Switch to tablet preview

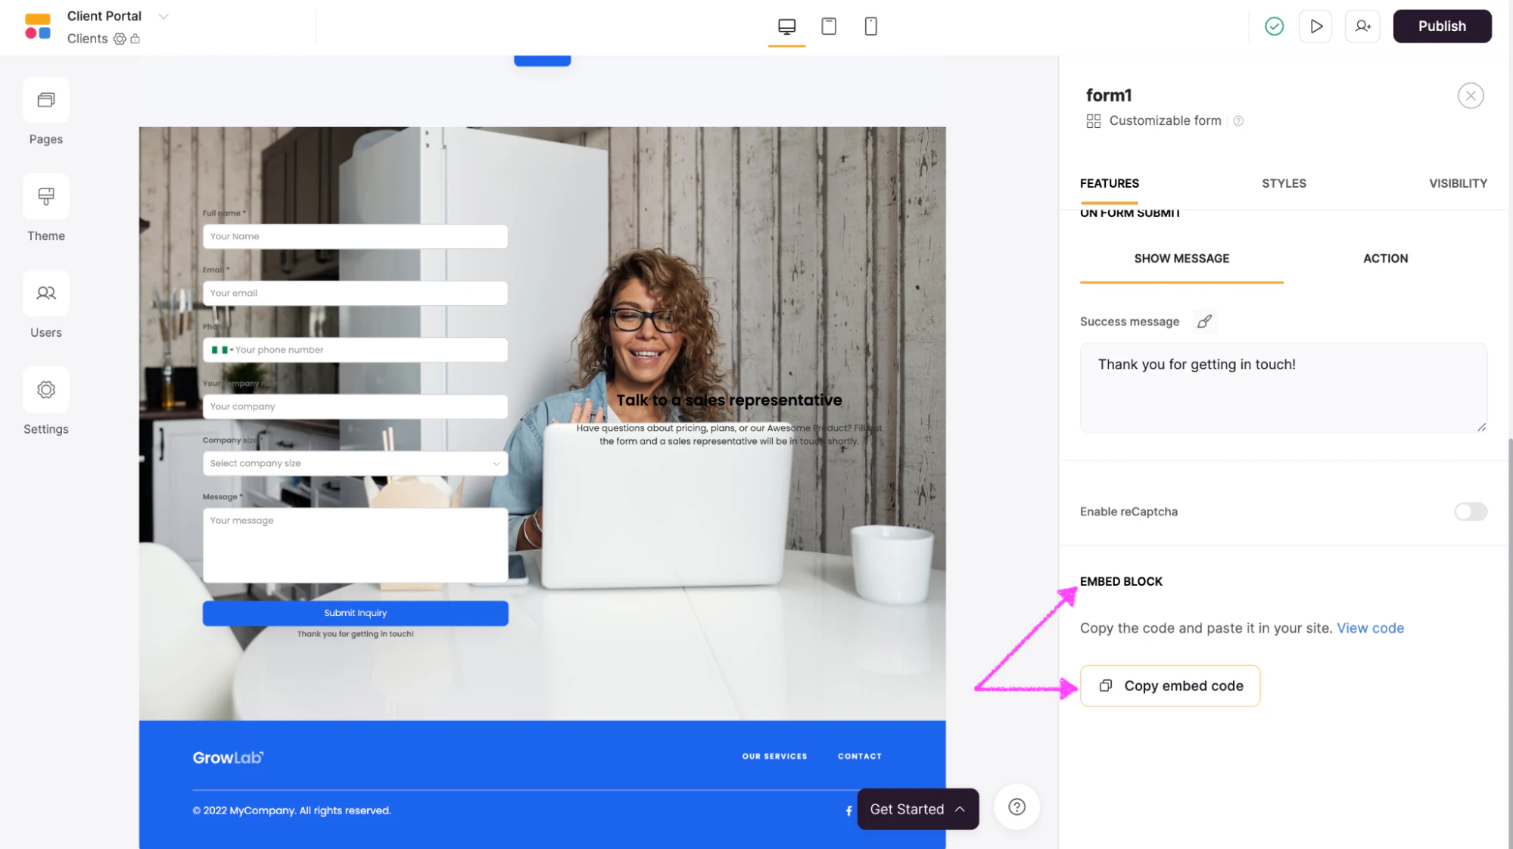(x=829, y=26)
